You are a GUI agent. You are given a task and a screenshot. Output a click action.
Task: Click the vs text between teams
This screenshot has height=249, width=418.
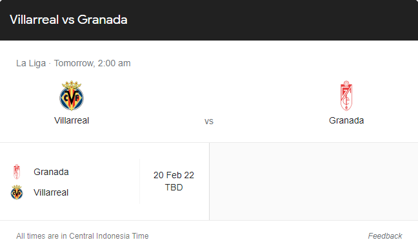(209, 122)
